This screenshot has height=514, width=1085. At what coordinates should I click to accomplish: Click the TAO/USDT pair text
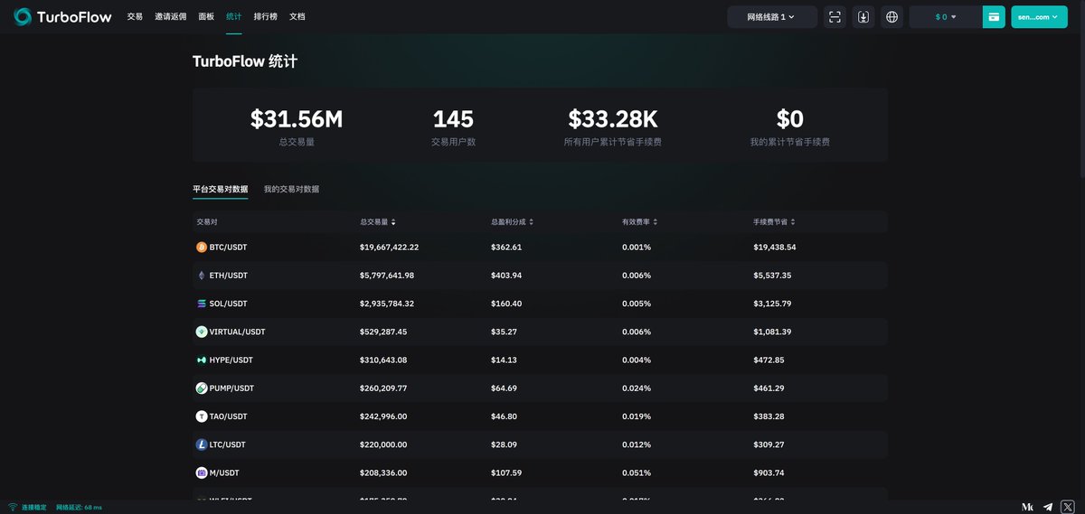[x=229, y=416]
